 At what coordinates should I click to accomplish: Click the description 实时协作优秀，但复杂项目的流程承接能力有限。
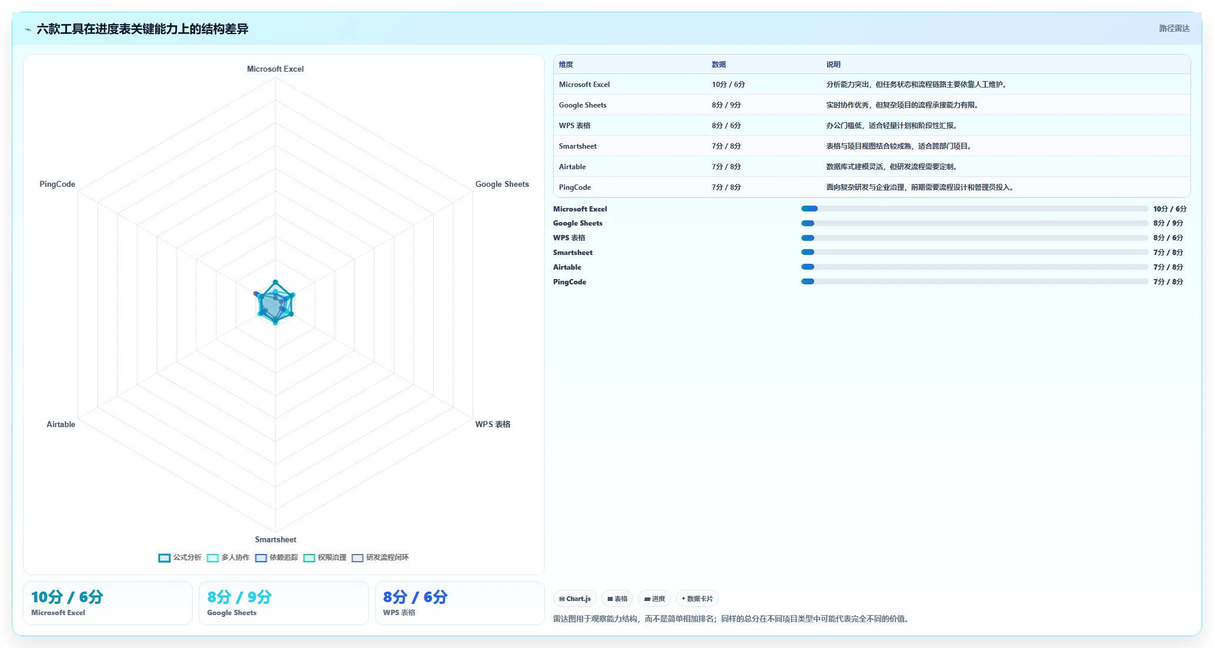click(904, 105)
